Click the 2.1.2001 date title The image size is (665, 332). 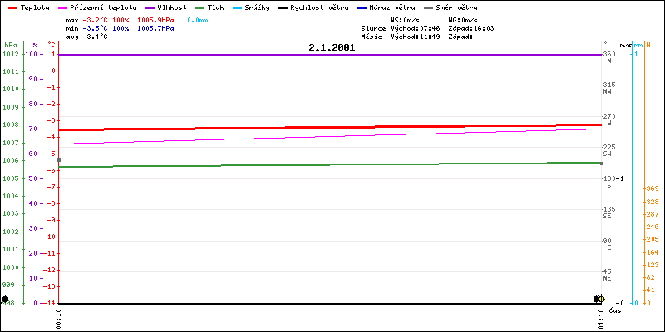332,48
